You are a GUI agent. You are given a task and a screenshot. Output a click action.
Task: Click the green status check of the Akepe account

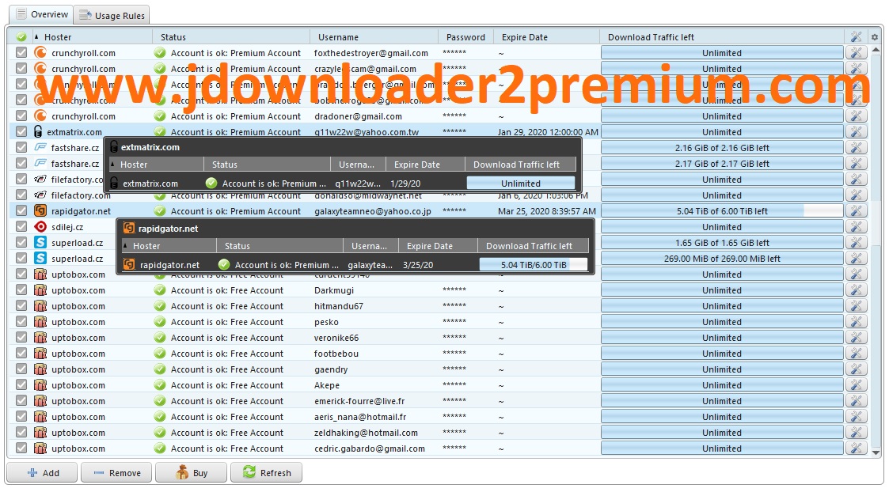[x=160, y=385]
